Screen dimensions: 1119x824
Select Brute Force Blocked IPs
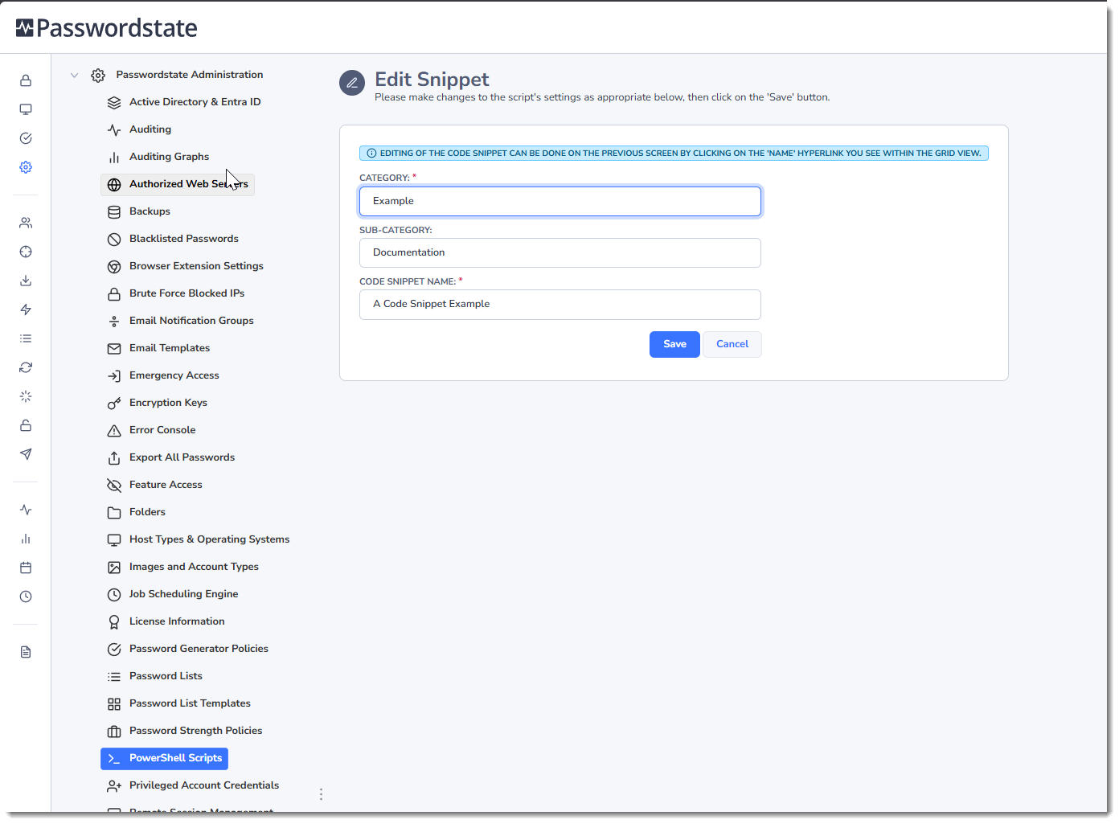click(186, 293)
